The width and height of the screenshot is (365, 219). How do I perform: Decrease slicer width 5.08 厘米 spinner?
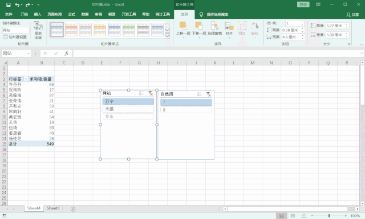click(x=347, y=36)
